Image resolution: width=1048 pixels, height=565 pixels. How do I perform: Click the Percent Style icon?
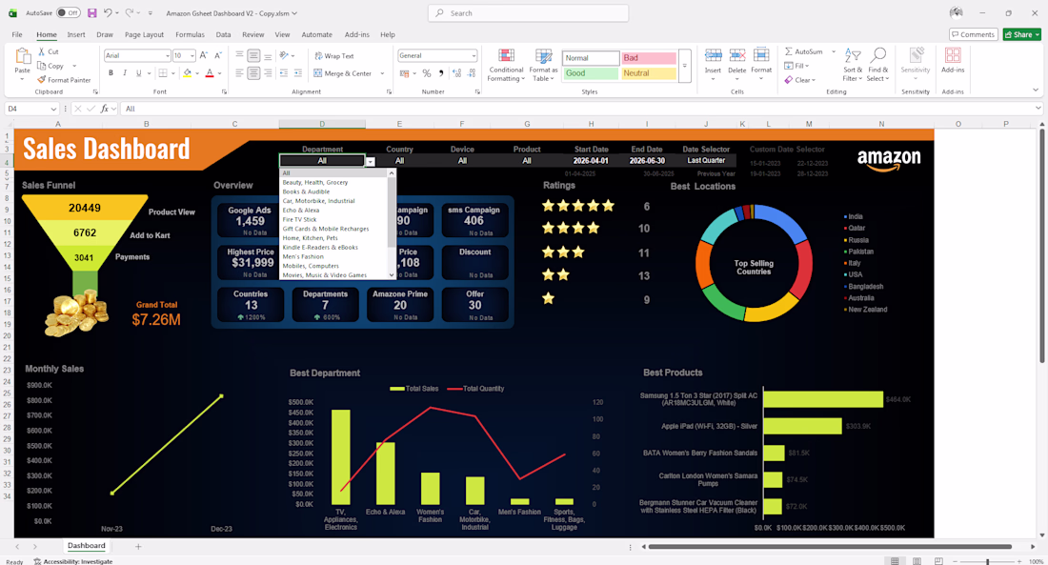(427, 73)
